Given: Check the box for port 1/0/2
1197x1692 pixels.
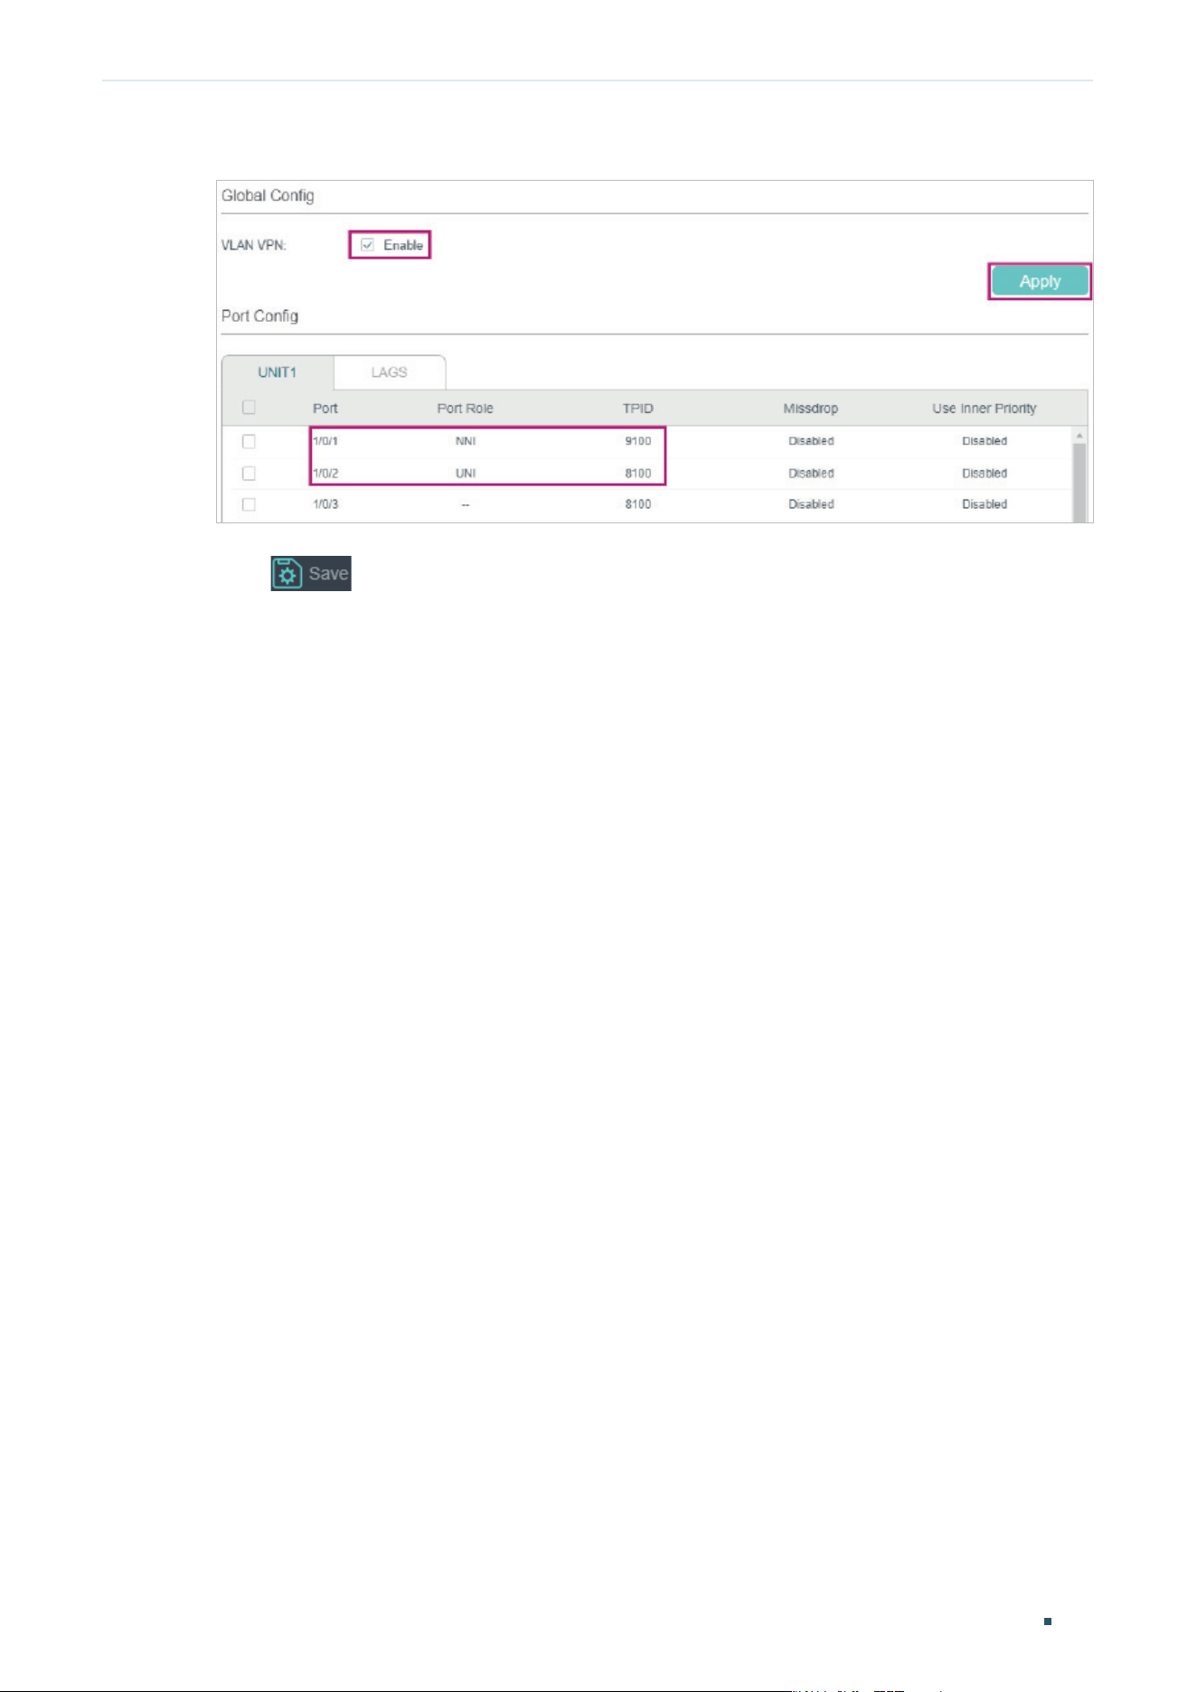Looking at the screenshot, I should [249, 473].
